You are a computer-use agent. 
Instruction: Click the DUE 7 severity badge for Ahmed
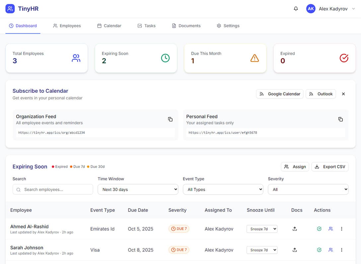[179, 229]
